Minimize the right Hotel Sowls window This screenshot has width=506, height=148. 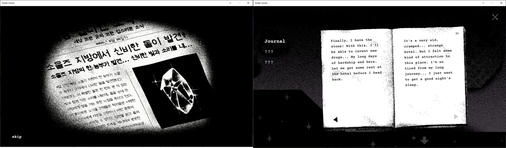[483, 3]
